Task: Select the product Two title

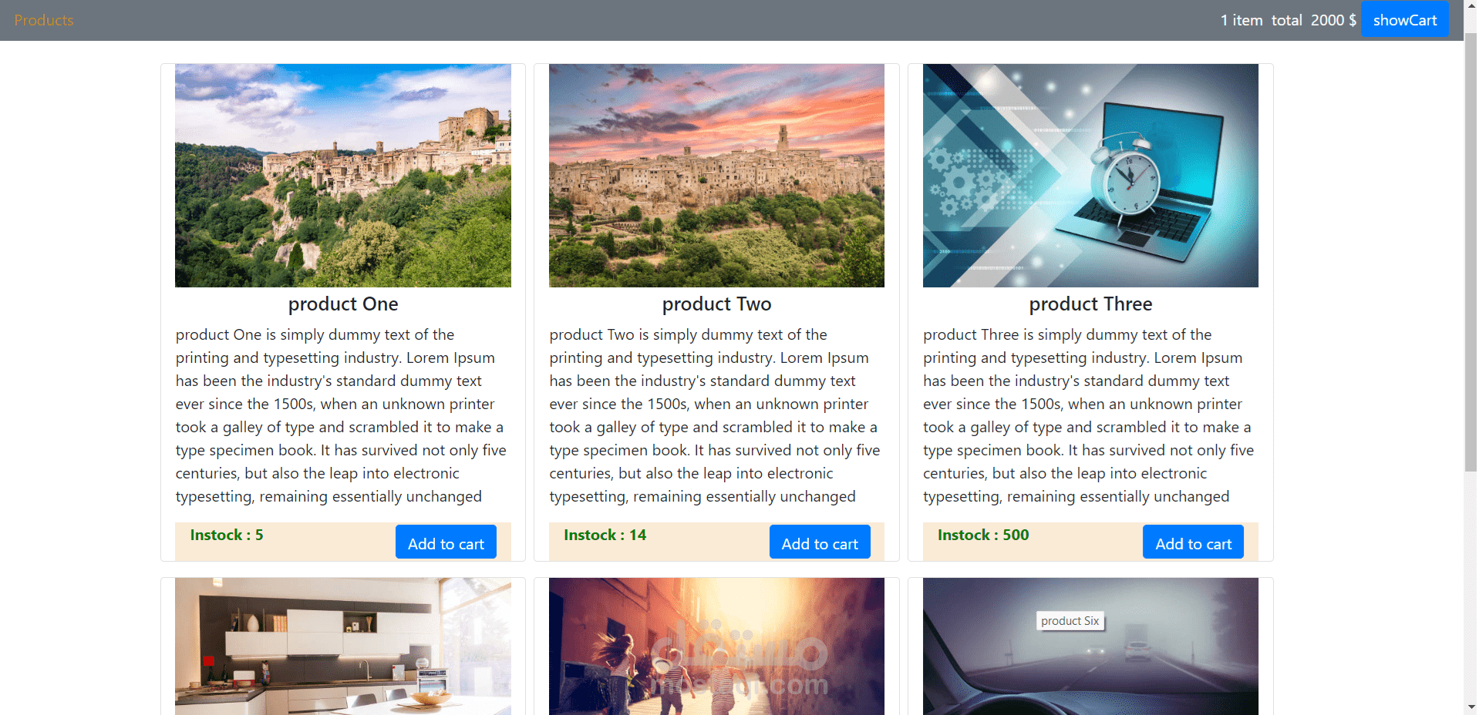Action: [716, 304]
